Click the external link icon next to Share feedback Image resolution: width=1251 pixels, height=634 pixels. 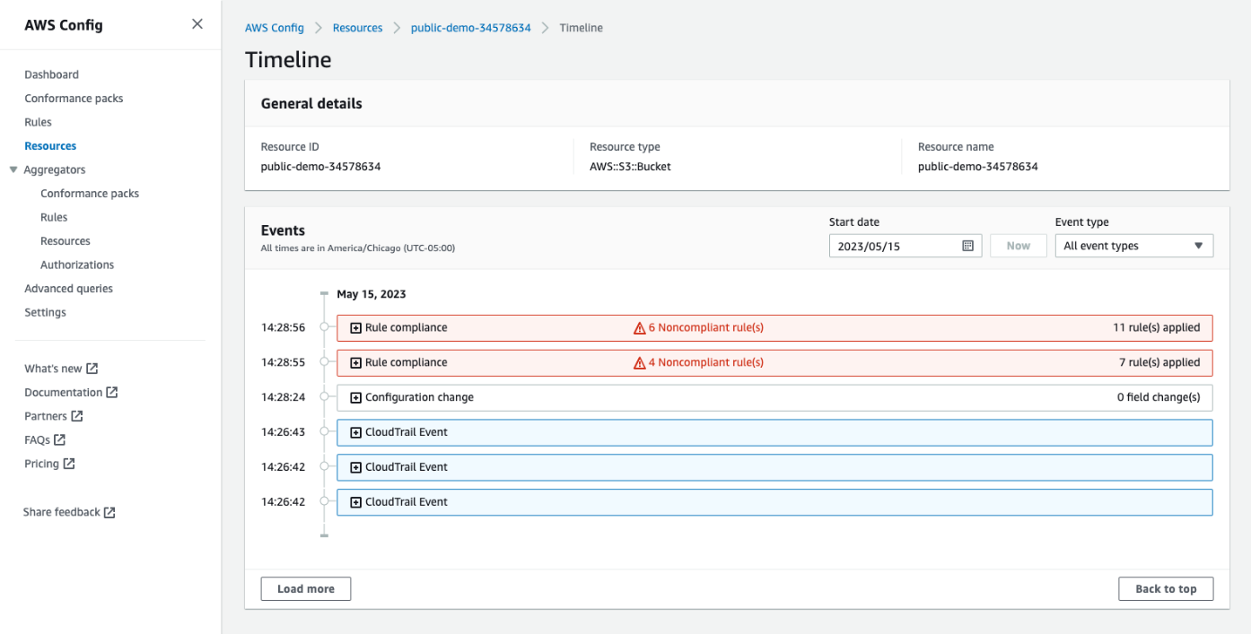click(x=111, y=511)
